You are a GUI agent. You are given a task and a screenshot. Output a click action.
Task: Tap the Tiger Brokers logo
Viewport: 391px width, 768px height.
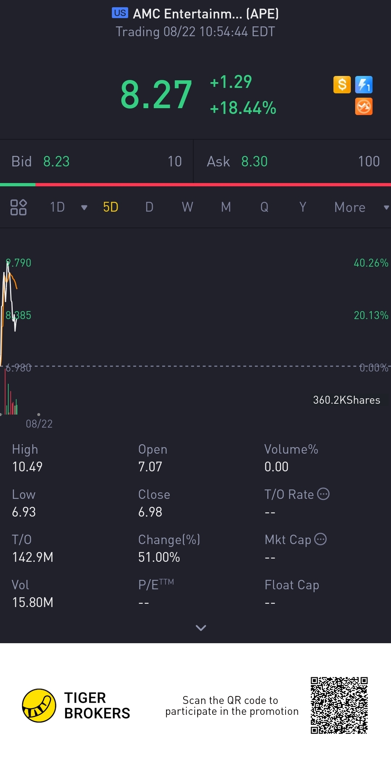click(39, 705)
